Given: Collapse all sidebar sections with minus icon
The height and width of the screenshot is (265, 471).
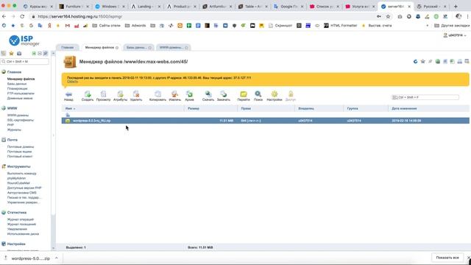Looking at the screenshot, I should pyautogui.click(x=40, y=53).
